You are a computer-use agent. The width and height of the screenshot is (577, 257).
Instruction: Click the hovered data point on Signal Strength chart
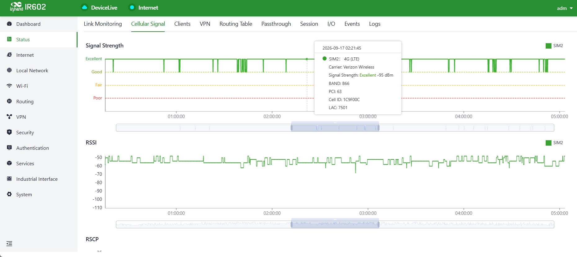[307, 59]
